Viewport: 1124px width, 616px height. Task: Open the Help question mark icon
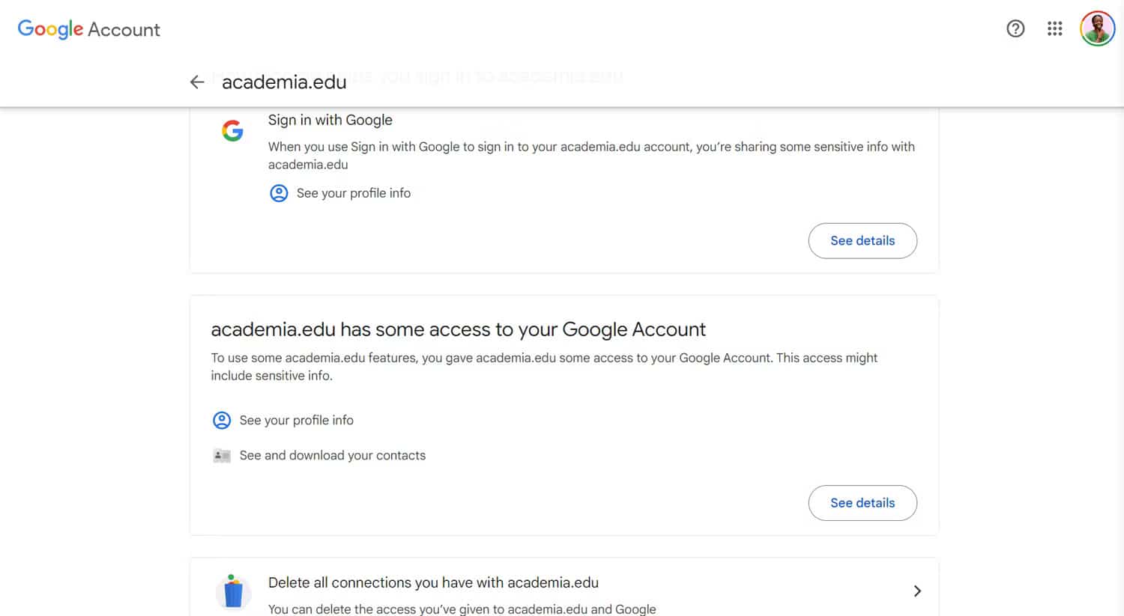1015,29
